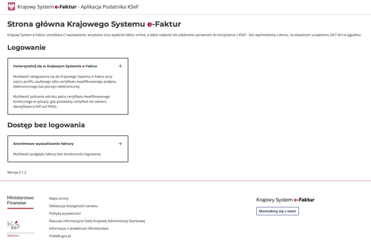Click the footer Krajowy System e-Faktur logo
The height and width of the screenshot is (248, 371).
coord(285,200)
